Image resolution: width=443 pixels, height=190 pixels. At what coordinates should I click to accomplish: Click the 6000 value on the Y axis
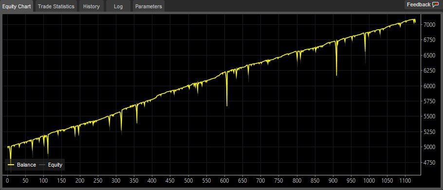[x=429, y=86]
